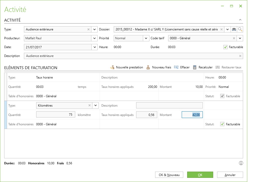Screen dimensions: 278x182
Task: Open the Date picker dropdown
Action: [x=94, y=47]
